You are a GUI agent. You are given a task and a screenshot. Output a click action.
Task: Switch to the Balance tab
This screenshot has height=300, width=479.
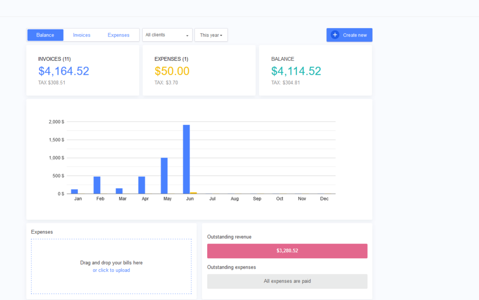pyautogui.click(x=45, y=35)
